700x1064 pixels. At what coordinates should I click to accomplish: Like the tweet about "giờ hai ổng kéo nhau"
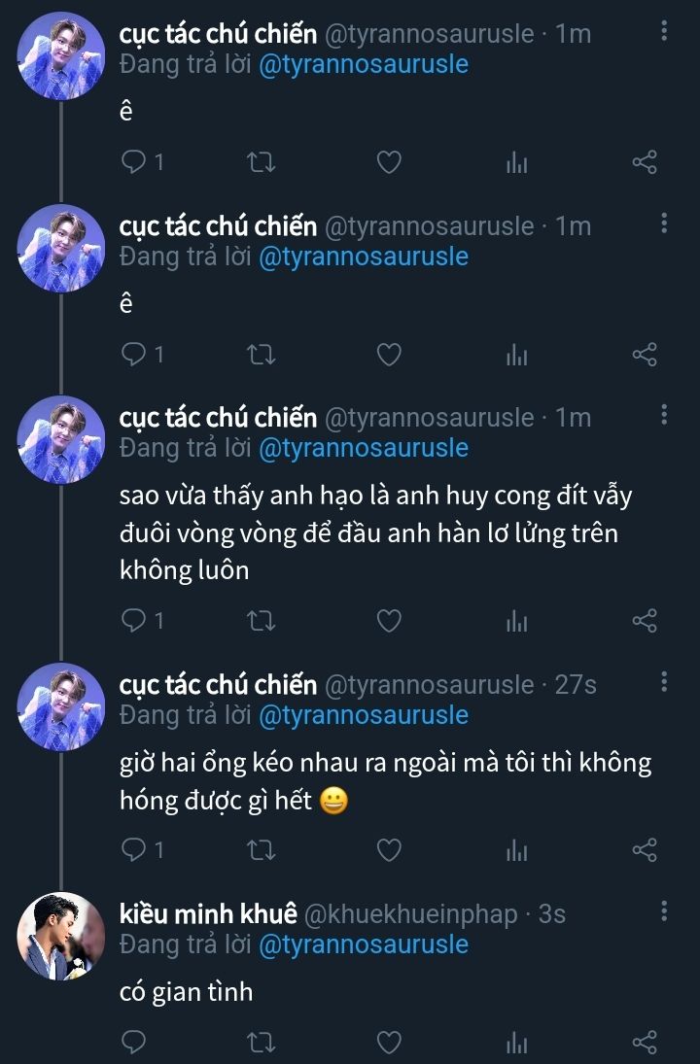coord(389,850)
